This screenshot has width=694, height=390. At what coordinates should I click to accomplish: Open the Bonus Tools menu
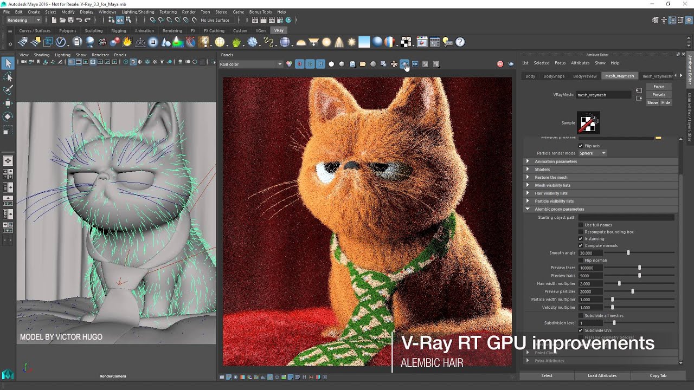pyautogui.click(x=260, y=12)
